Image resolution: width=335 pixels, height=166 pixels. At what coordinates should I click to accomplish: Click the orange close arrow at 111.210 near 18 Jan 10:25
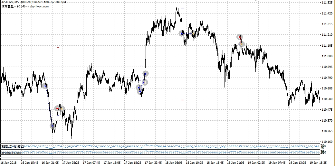193,33
